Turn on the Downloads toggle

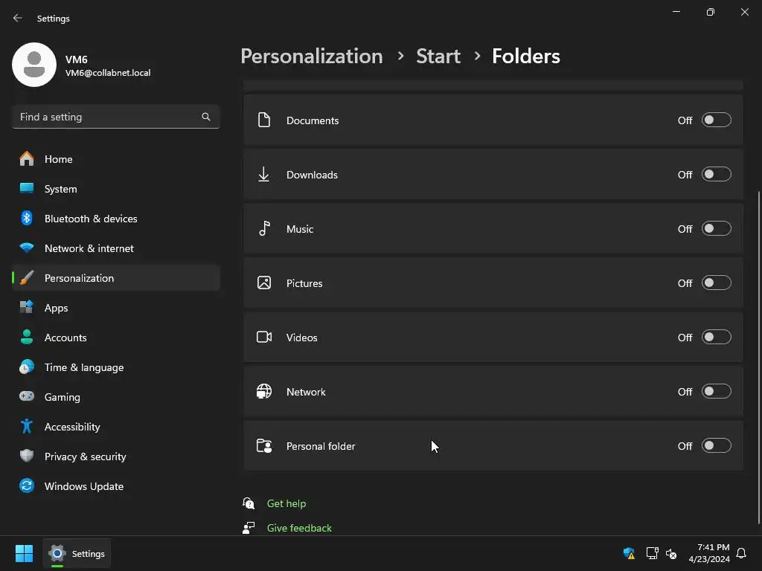716,175
